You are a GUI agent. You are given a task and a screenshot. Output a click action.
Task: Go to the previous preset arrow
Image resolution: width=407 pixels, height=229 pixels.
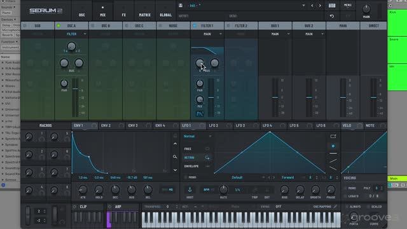(312, 6)
